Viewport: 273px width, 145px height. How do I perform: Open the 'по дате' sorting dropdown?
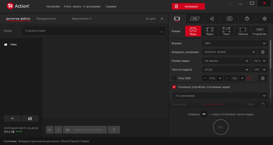click(155, 19)
